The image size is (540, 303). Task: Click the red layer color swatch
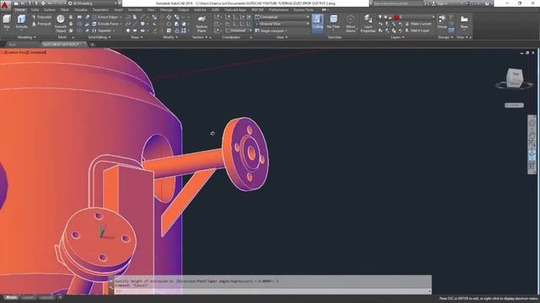click(x=397, y=17)
